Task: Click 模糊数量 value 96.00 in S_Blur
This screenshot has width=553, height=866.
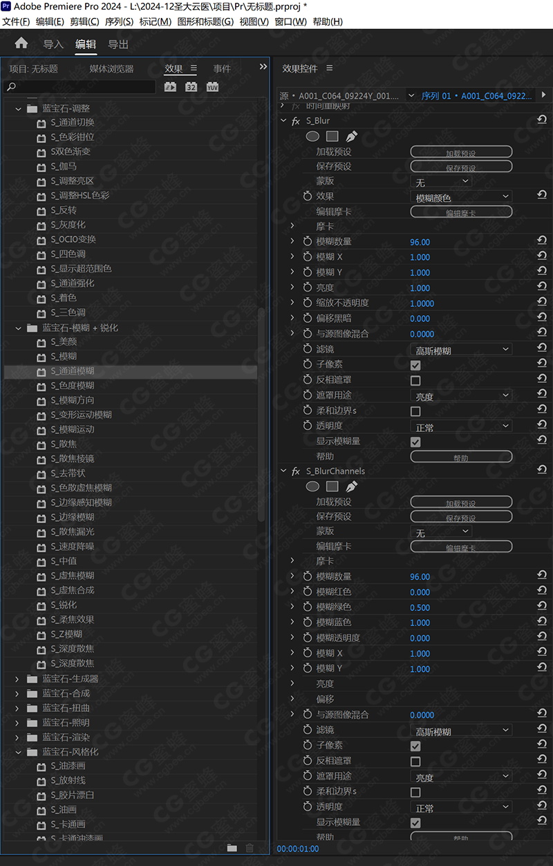Action: point(420,242)
